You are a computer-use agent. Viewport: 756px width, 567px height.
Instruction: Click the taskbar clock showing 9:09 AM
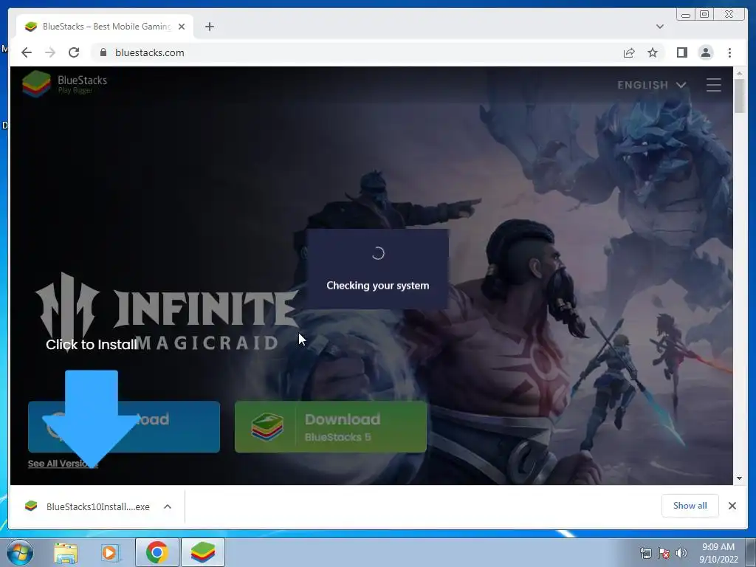click(718, 552)
